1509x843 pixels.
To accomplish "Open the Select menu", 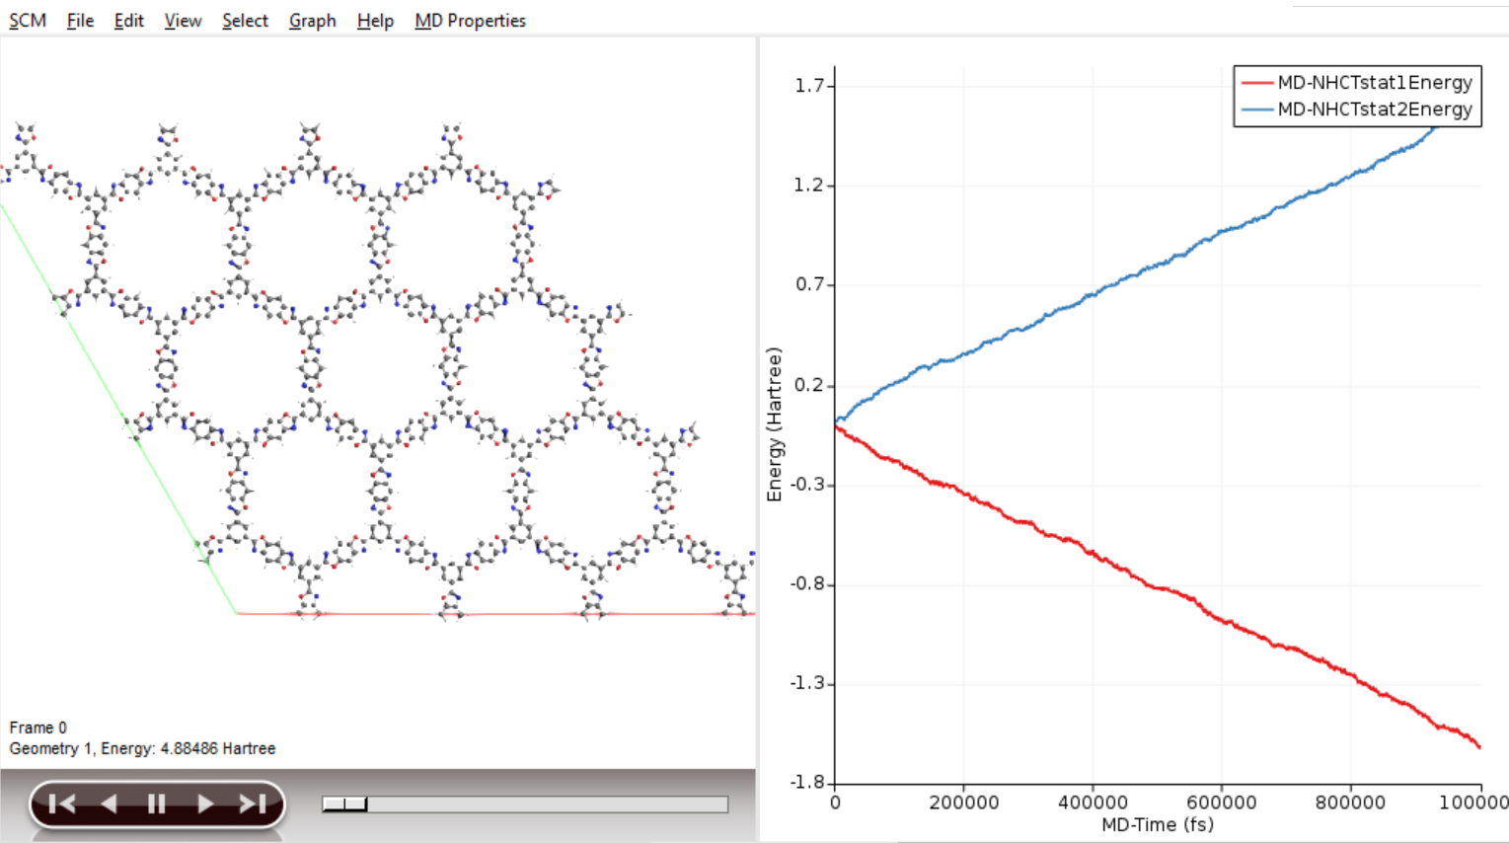I will 245,21.
